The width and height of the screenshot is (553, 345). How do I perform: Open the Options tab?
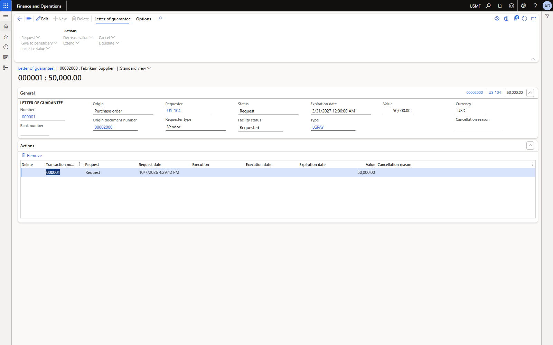point(143,19)
